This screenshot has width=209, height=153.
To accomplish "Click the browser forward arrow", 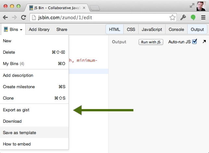I will coord(15,18).
